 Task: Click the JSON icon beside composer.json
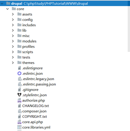pyautogui.click(x=19, y=111)
